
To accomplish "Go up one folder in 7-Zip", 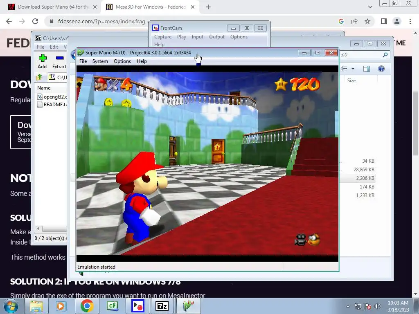I will tap(39, 77).
